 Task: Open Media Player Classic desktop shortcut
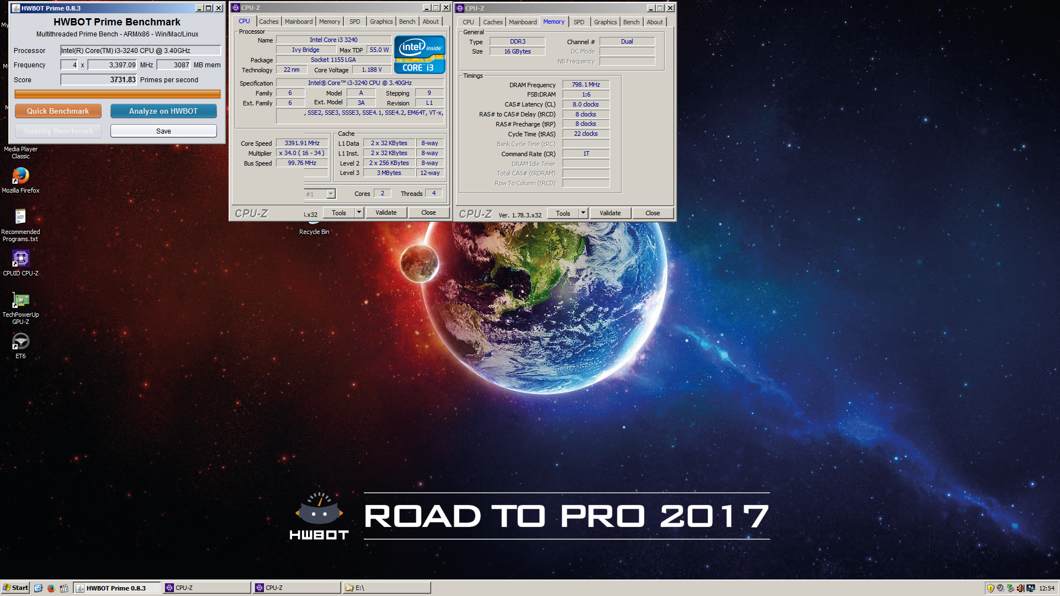[x=20, y=152]
